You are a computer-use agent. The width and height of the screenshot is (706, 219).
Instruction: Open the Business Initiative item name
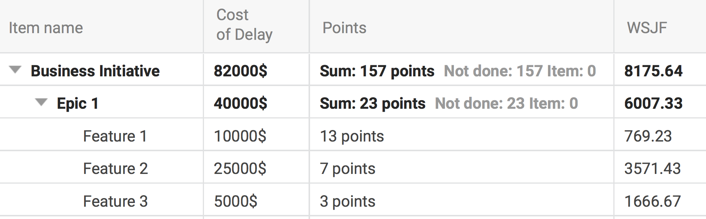point(95,71)
